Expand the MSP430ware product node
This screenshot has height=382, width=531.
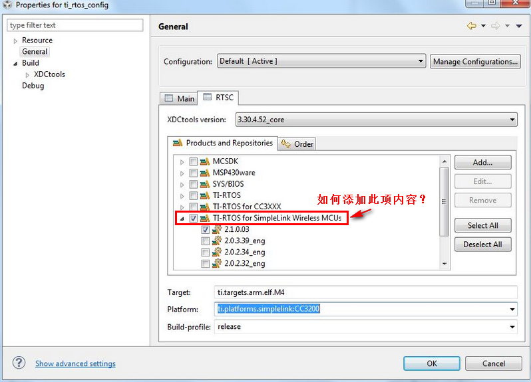(x=182, y=173)
